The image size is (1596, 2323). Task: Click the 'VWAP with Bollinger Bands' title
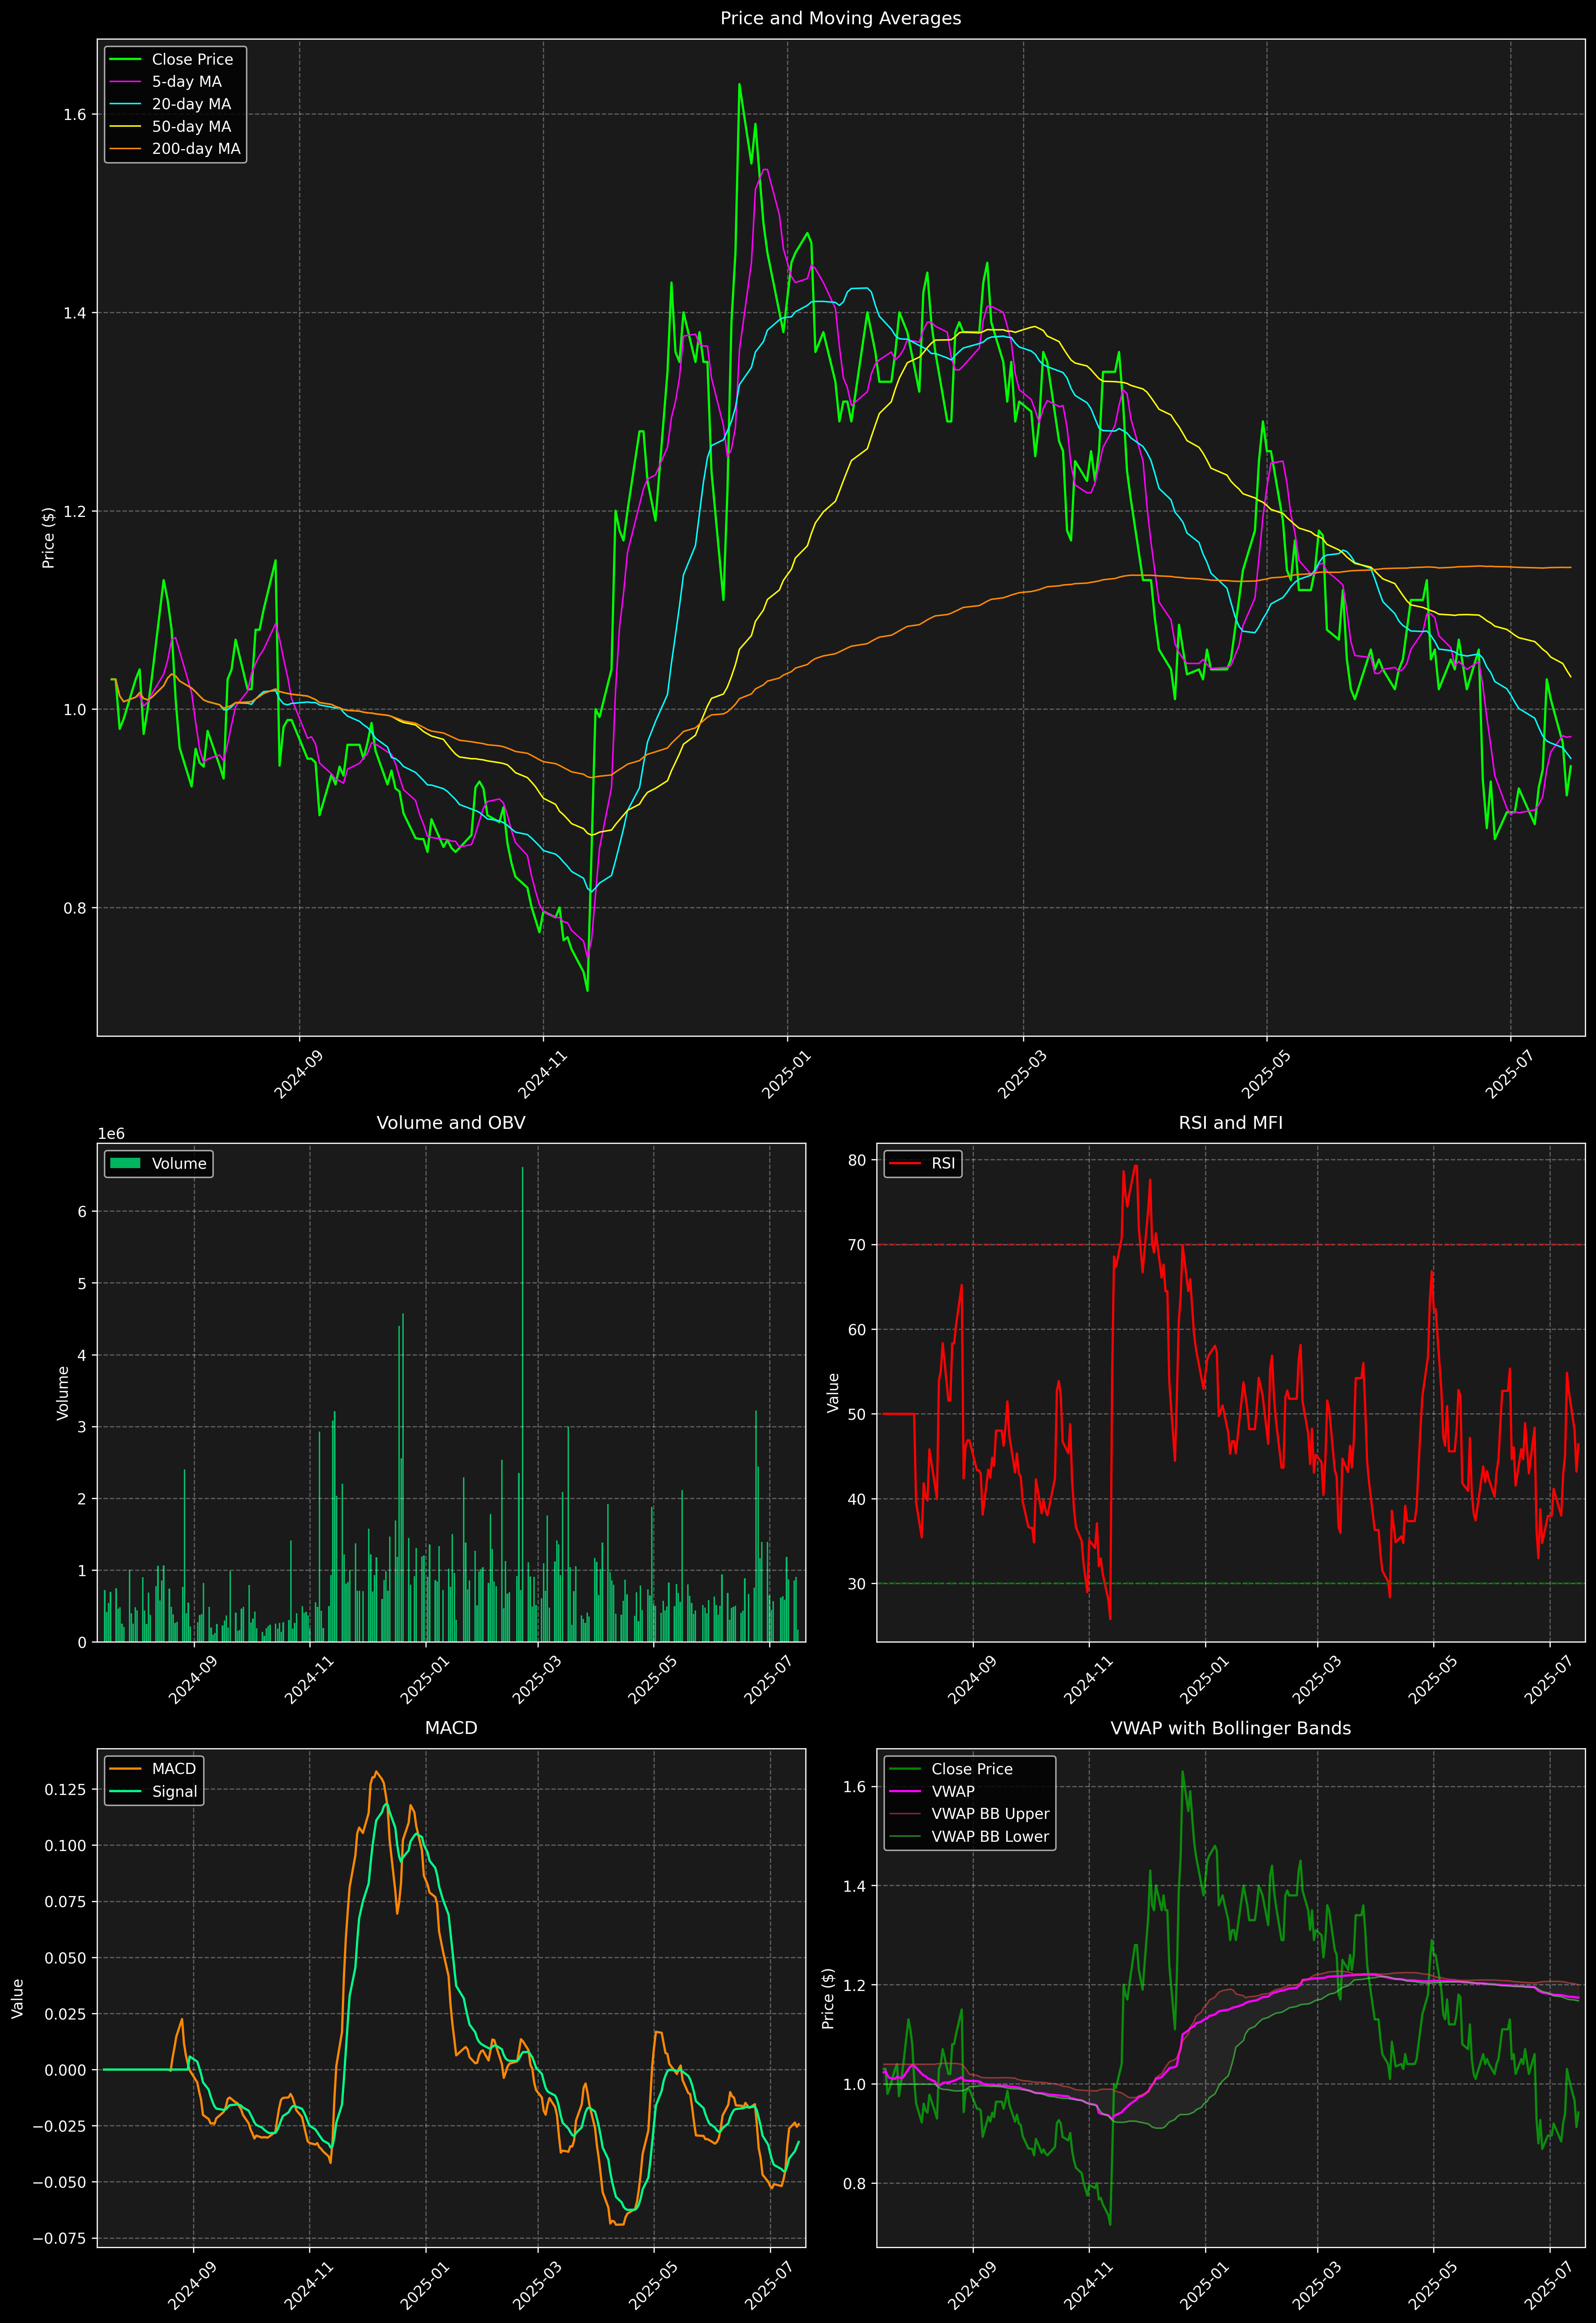(x=1231, y=1728)
